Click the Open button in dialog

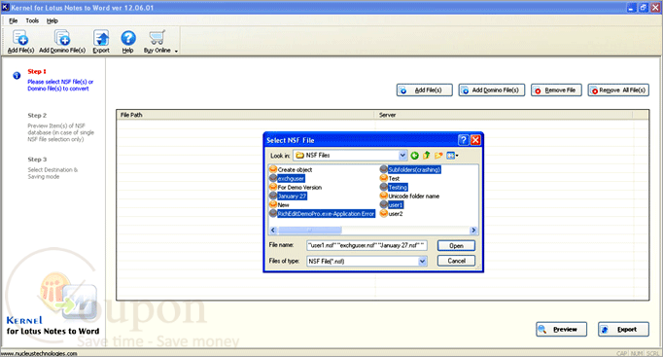click(x=456, y=246)
